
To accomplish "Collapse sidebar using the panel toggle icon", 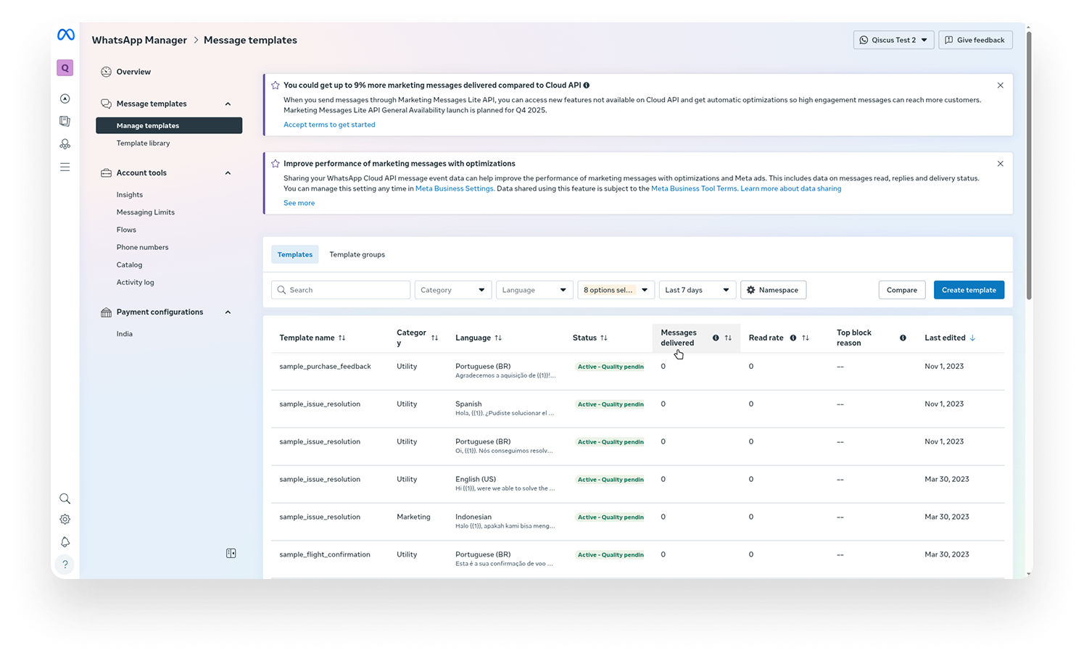I will click(x=231, y=553).
